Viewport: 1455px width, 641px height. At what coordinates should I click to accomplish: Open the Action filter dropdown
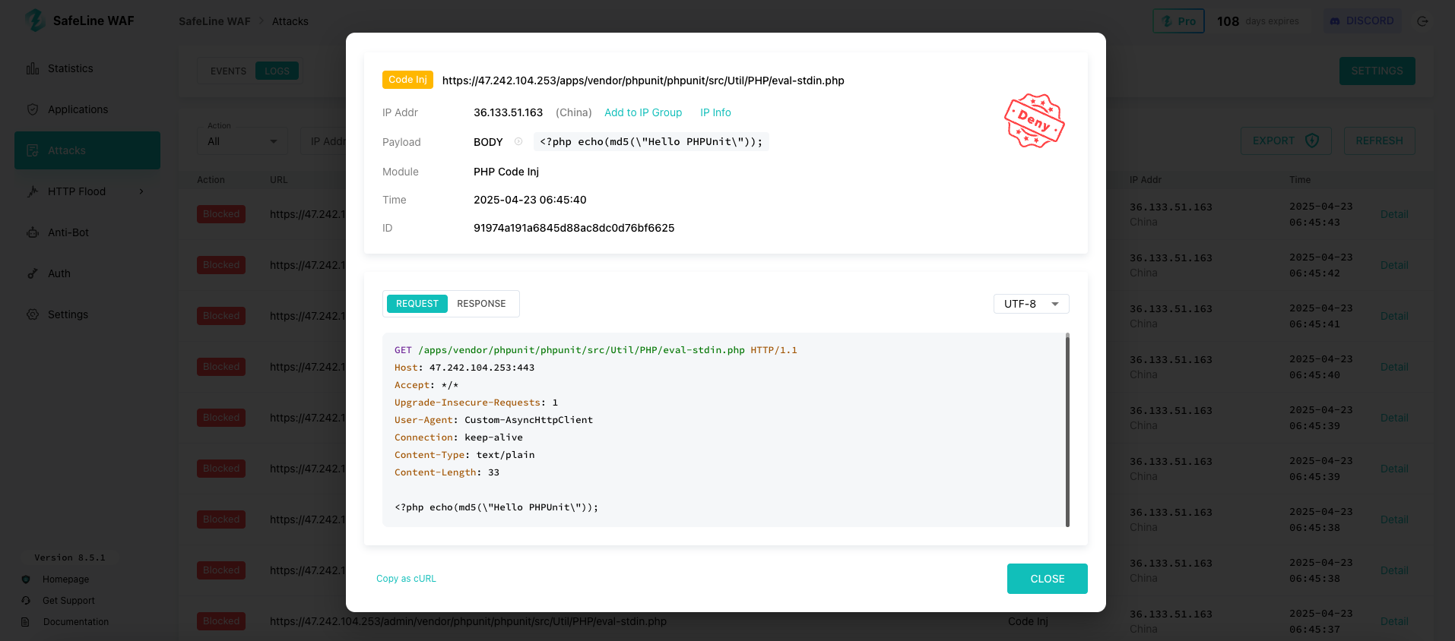click(x=242, y=141)
